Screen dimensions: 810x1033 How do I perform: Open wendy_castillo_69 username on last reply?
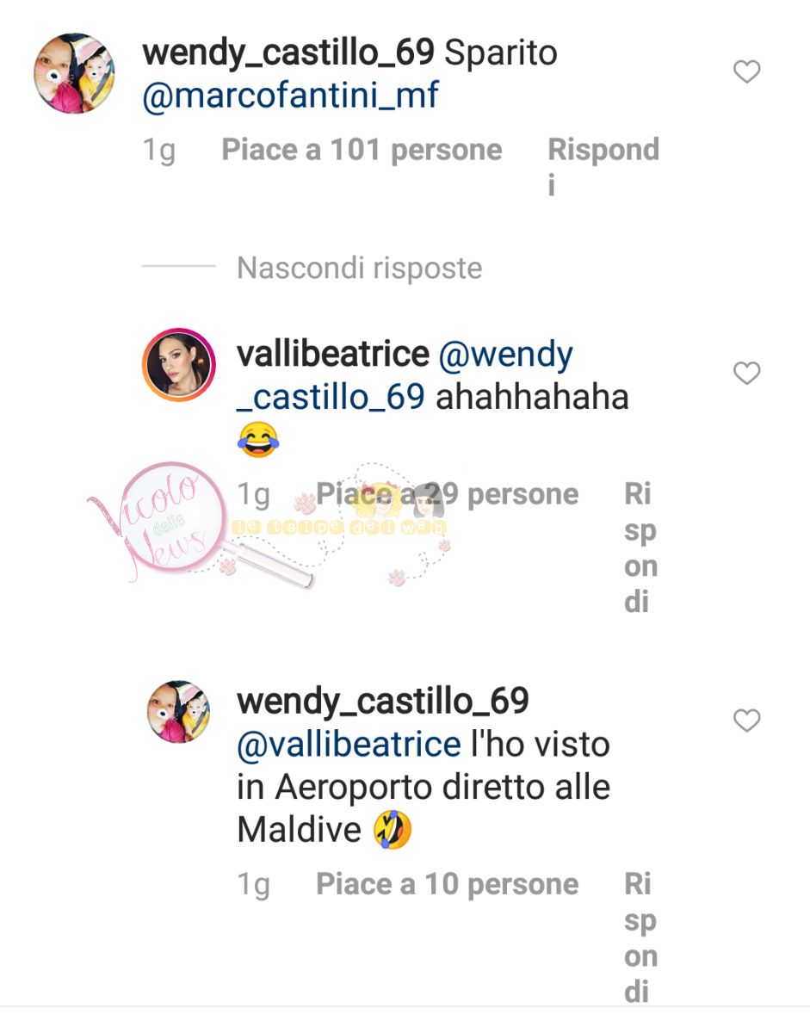(x=382, y=702)
